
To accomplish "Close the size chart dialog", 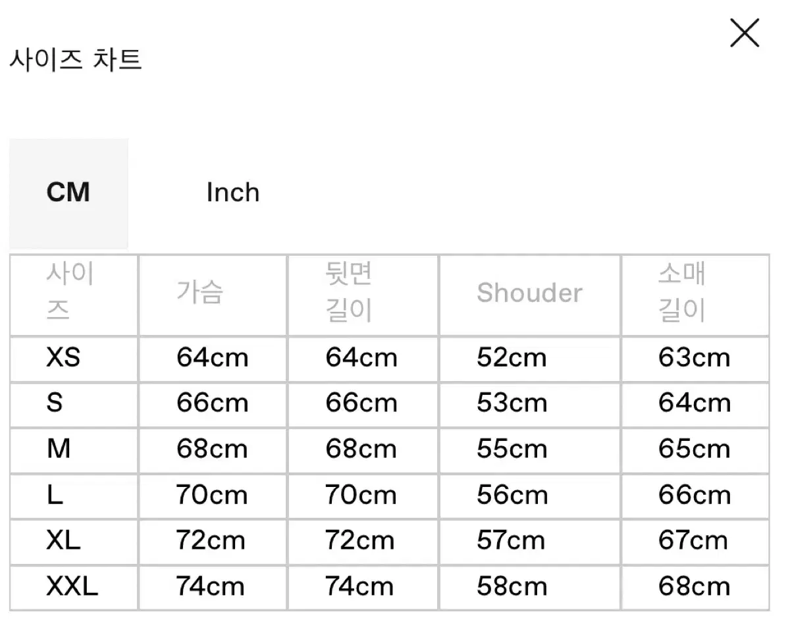I will click(x=745, y=34).
